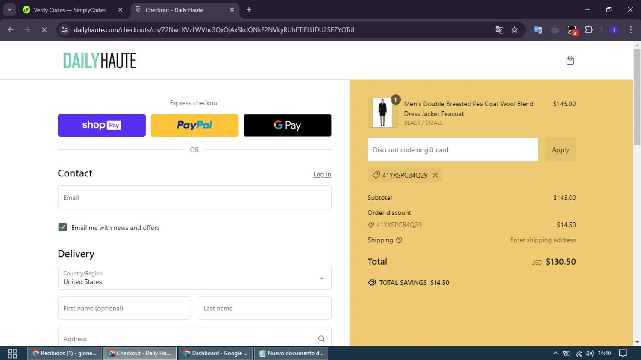Image resolution: width=641 pixels, height=360 pixels.
Task: Open Nuevo documento taskbar window
Action: click(x=291, y=353)
